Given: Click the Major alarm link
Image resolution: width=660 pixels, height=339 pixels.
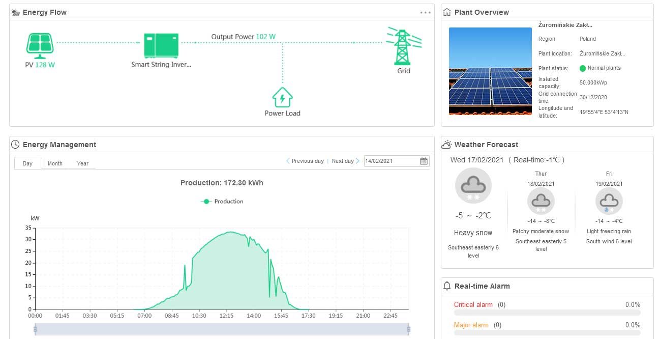Looking at the screenshot, I should point(471,325).
